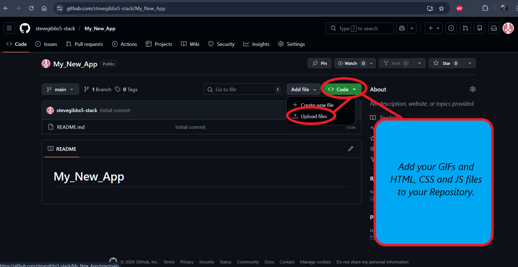Switch to the Projects tab
This screenshot has width=518, height=267.
pos(159,44)
